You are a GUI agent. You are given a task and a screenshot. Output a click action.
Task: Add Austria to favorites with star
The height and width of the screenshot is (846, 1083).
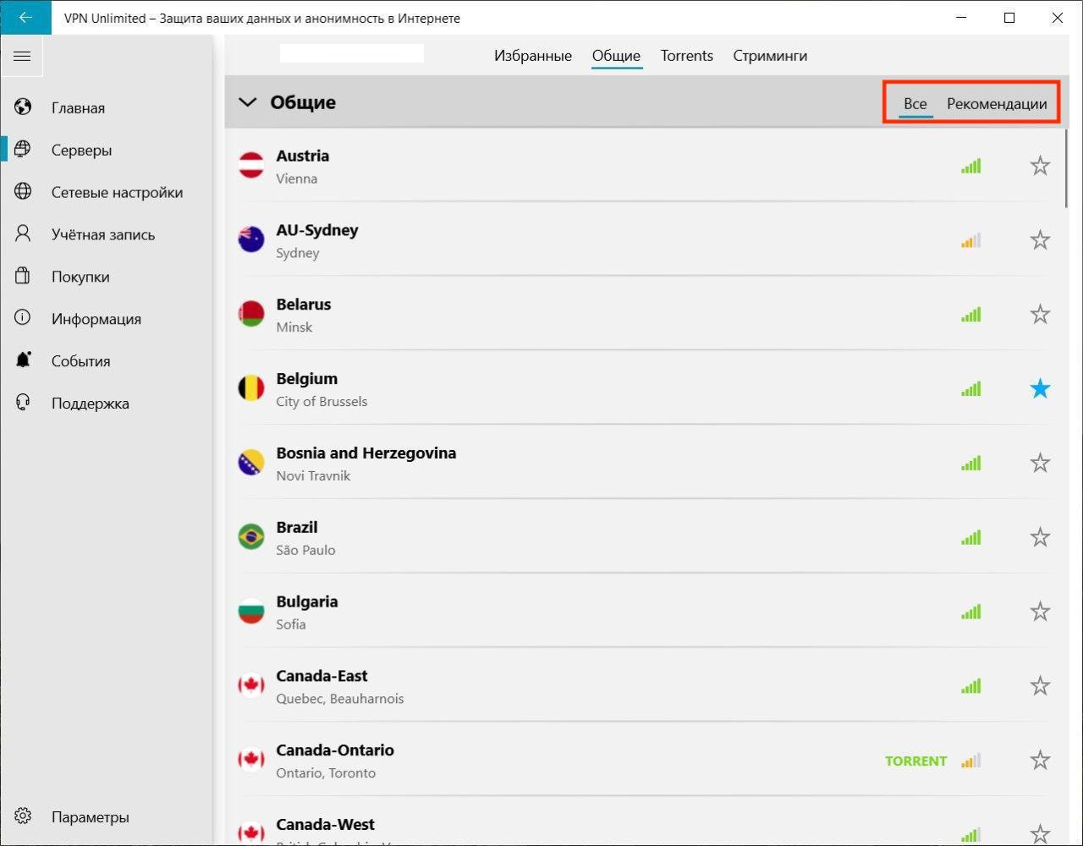coord(1040,166)
